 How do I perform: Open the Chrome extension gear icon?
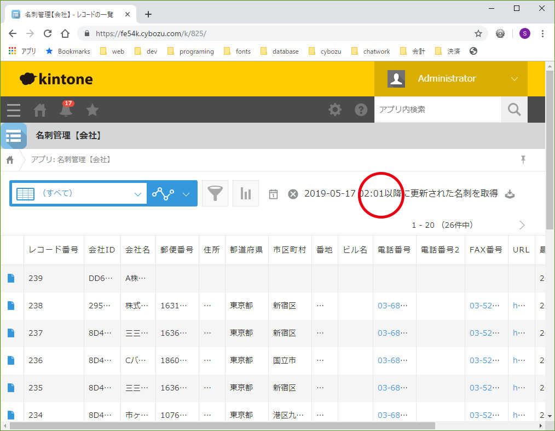click(500, 33)
